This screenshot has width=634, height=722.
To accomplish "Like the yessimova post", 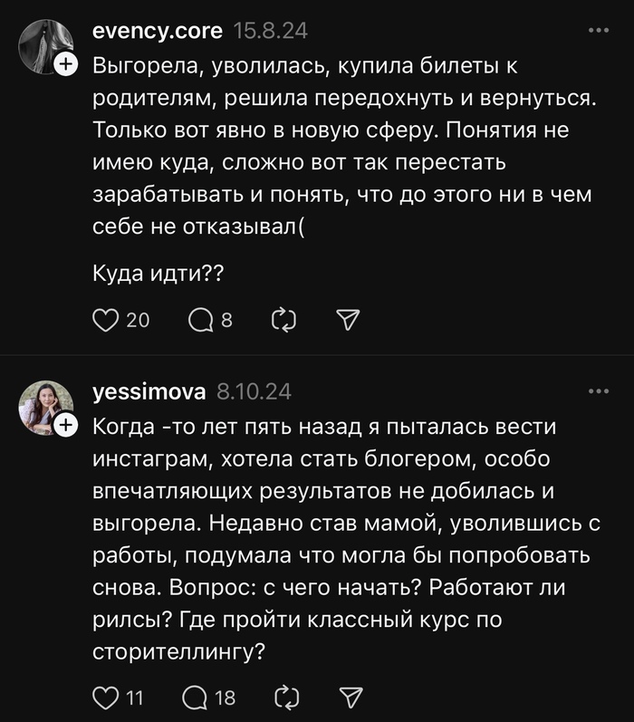I will point(107,697).
